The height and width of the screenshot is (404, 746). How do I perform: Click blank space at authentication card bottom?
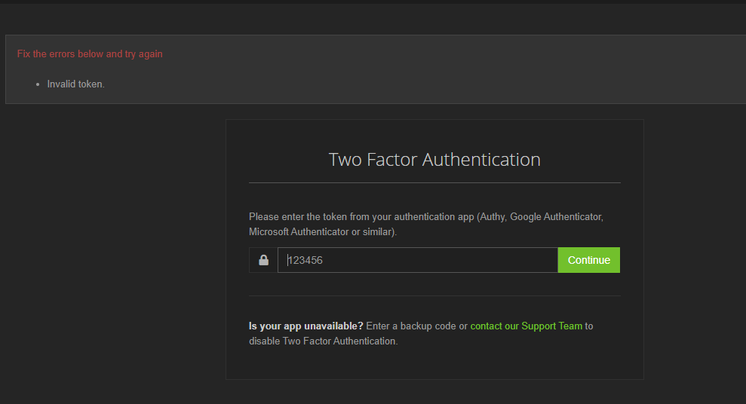434,365
